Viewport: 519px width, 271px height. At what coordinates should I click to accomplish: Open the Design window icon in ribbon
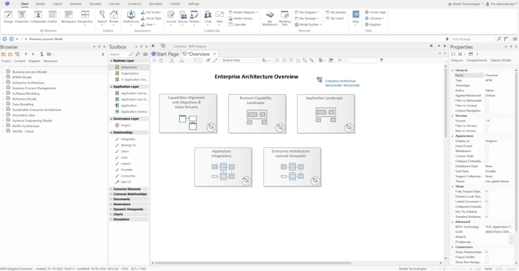[x=8, y=17]
